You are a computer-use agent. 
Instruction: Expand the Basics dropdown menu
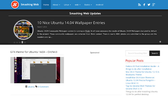[88, 5]
